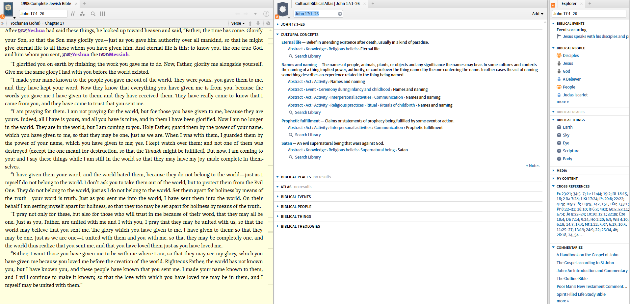Click Yochanan (John) breadcrumb

pos(25,23)
